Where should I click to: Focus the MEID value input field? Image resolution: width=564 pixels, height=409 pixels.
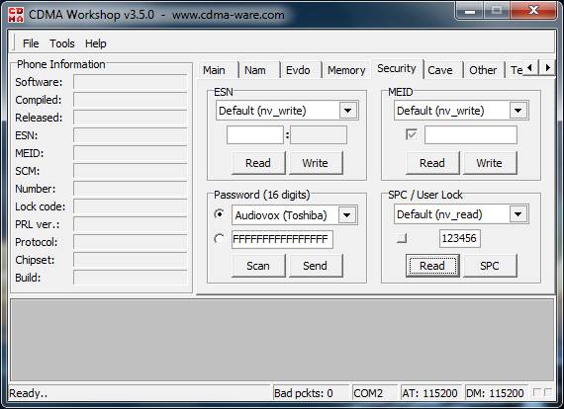coord(471,134)
